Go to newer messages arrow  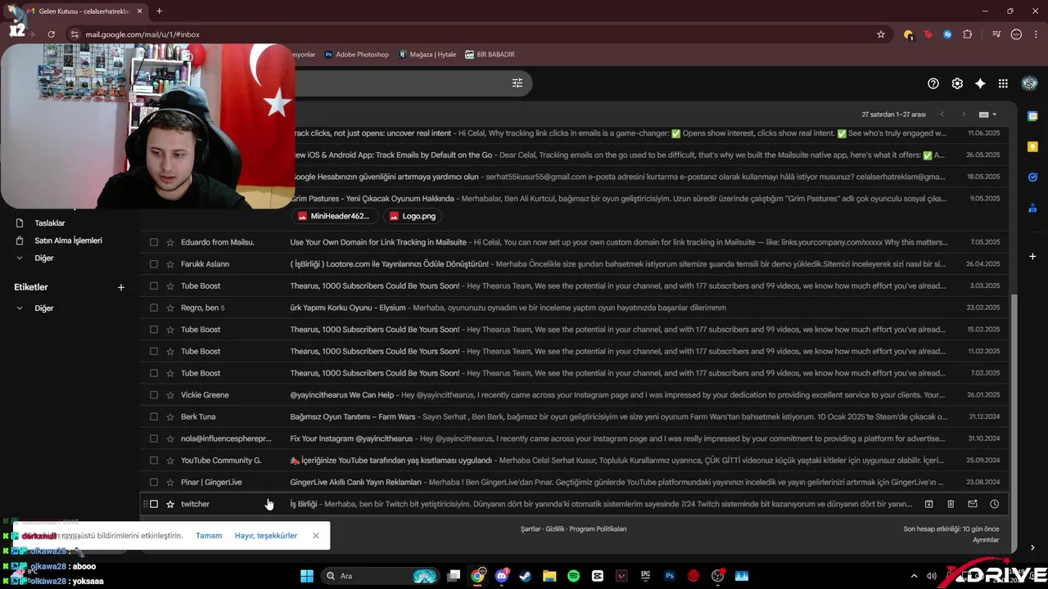[942, 115]
